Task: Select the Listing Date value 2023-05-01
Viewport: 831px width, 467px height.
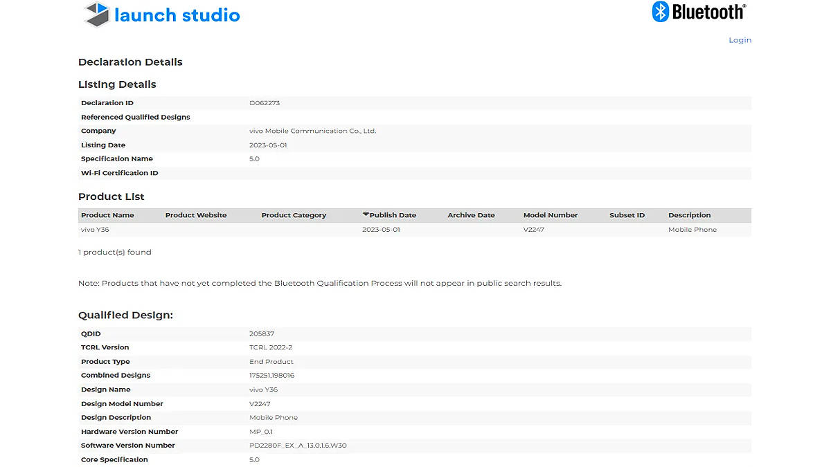Action: (268, 145)
